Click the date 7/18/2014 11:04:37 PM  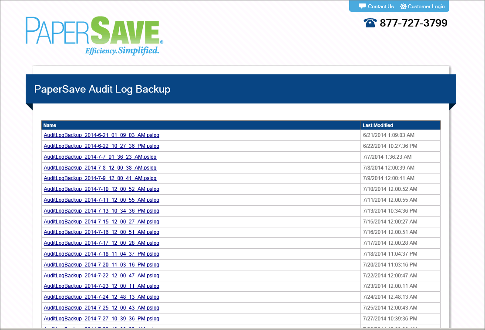pos(390,253)
